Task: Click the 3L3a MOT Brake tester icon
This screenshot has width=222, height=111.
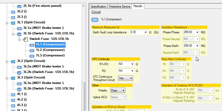Action: click(19, 84)
